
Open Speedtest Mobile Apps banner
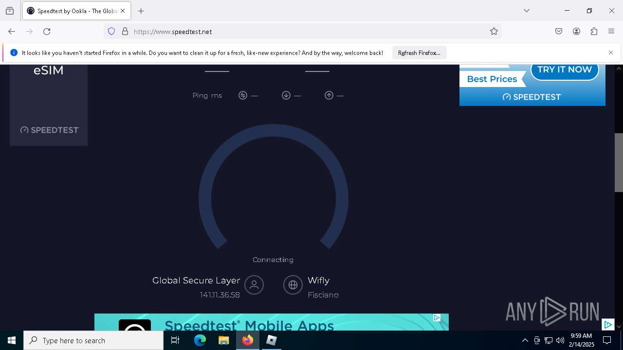[x=272, y=322]
